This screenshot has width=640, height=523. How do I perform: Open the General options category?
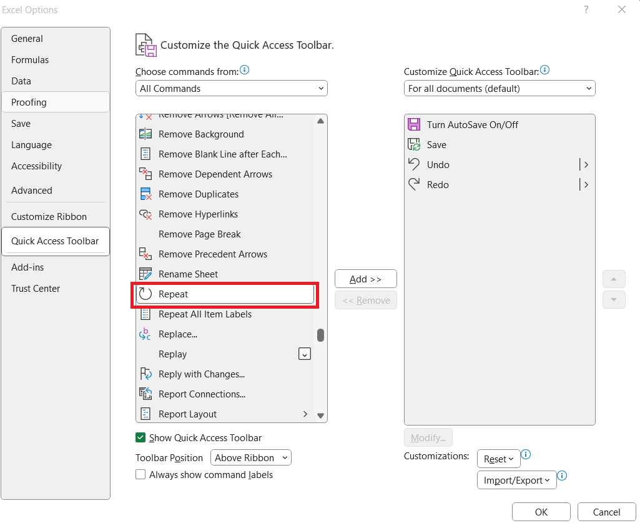(56, 38)
